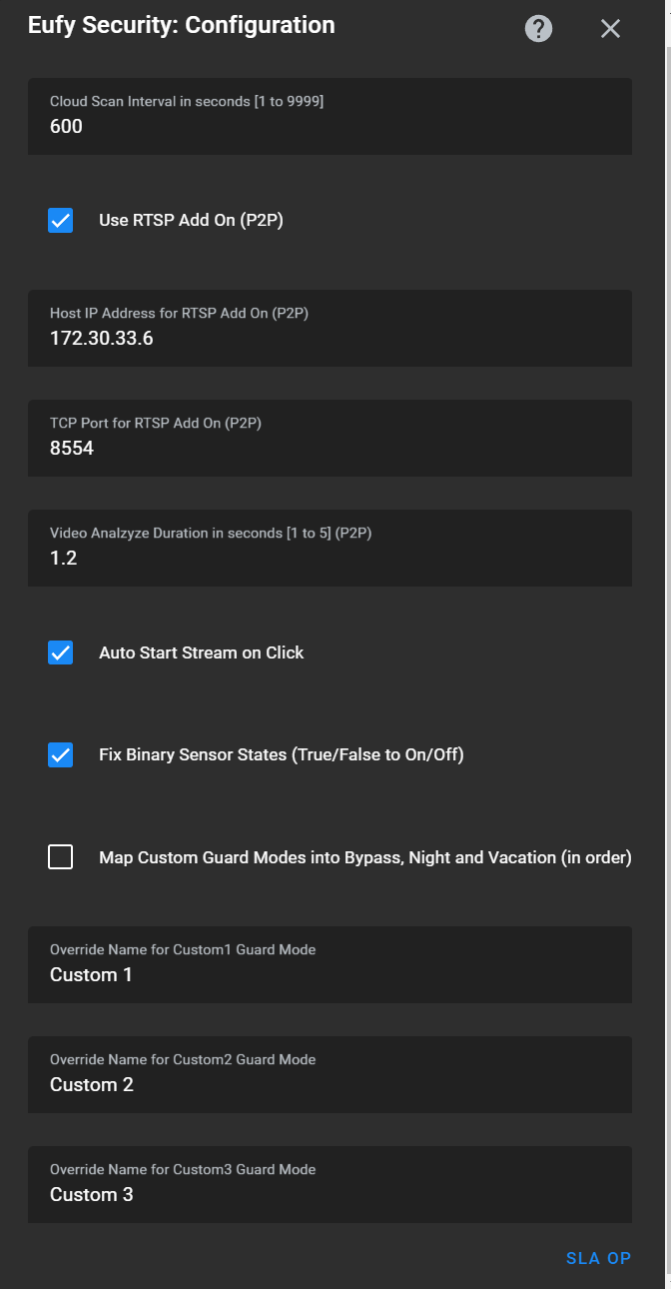
Task: Focus the Cloud Scan Interval field
Action: click(x=330, y=117)
